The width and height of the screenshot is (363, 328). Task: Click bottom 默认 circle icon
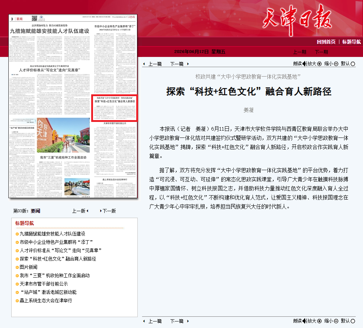[353, 321]
